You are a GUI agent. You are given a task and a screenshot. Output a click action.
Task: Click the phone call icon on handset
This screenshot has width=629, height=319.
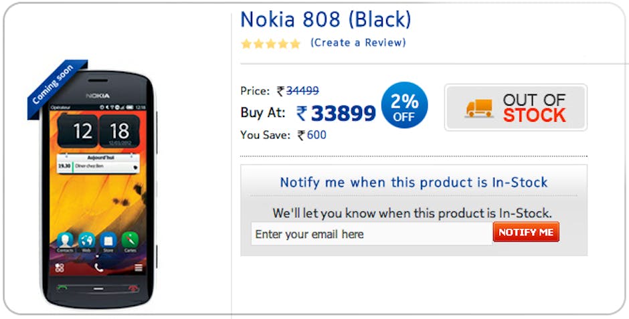(98, 268)
